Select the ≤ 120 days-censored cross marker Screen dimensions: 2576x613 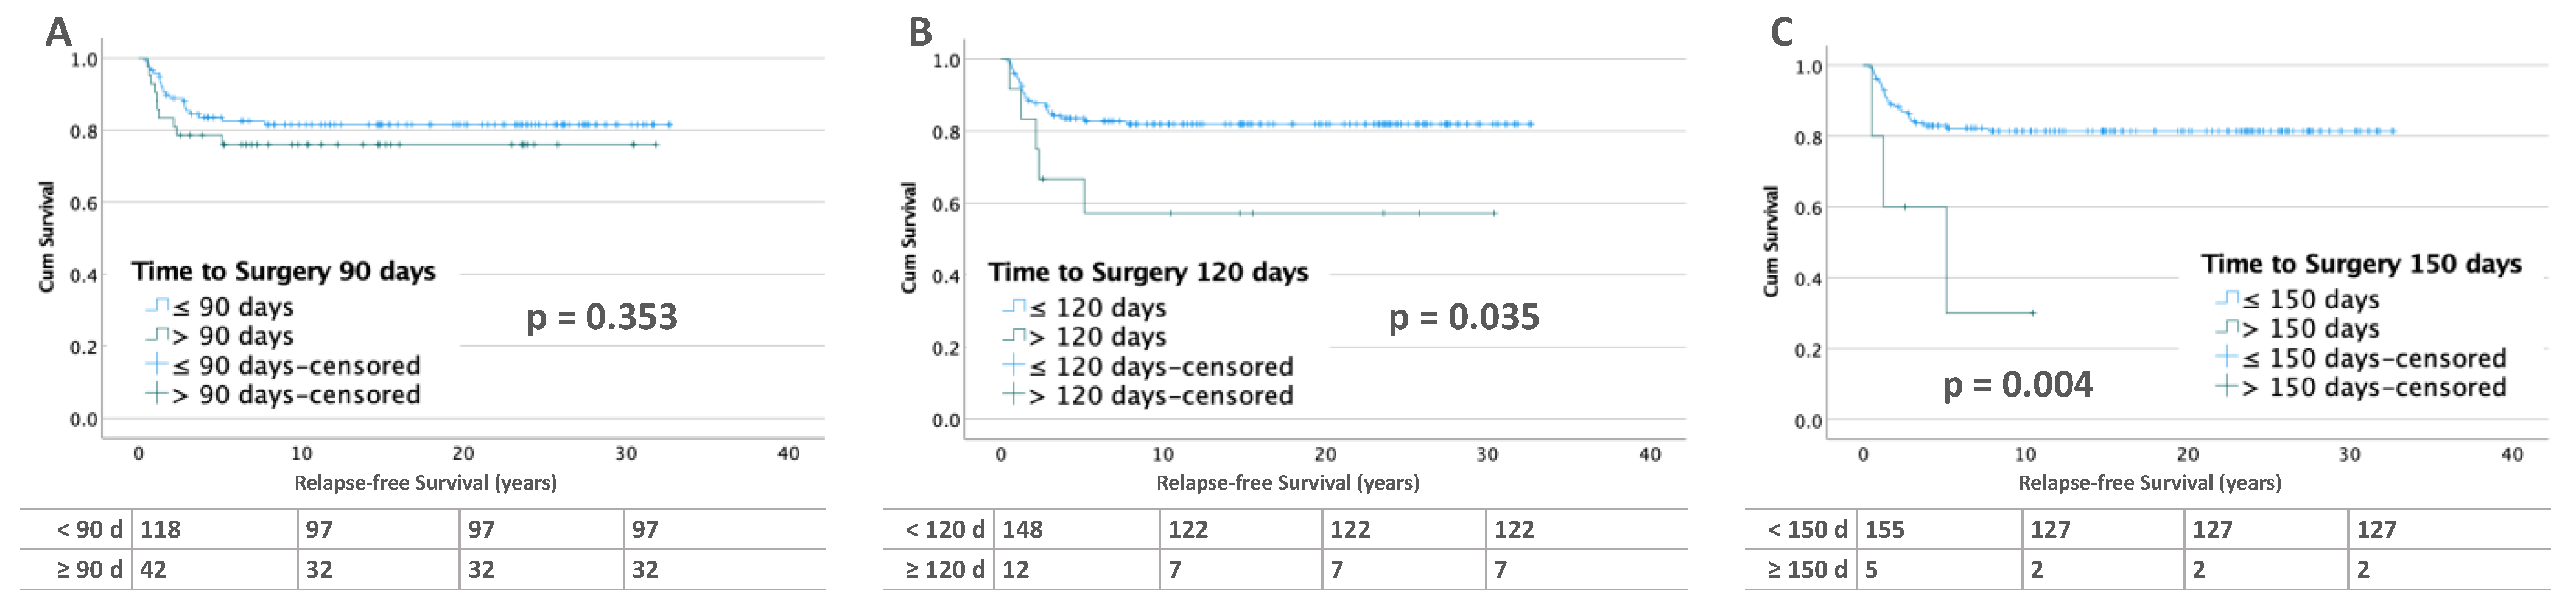pyautogui.click(x=1014, y=367)
